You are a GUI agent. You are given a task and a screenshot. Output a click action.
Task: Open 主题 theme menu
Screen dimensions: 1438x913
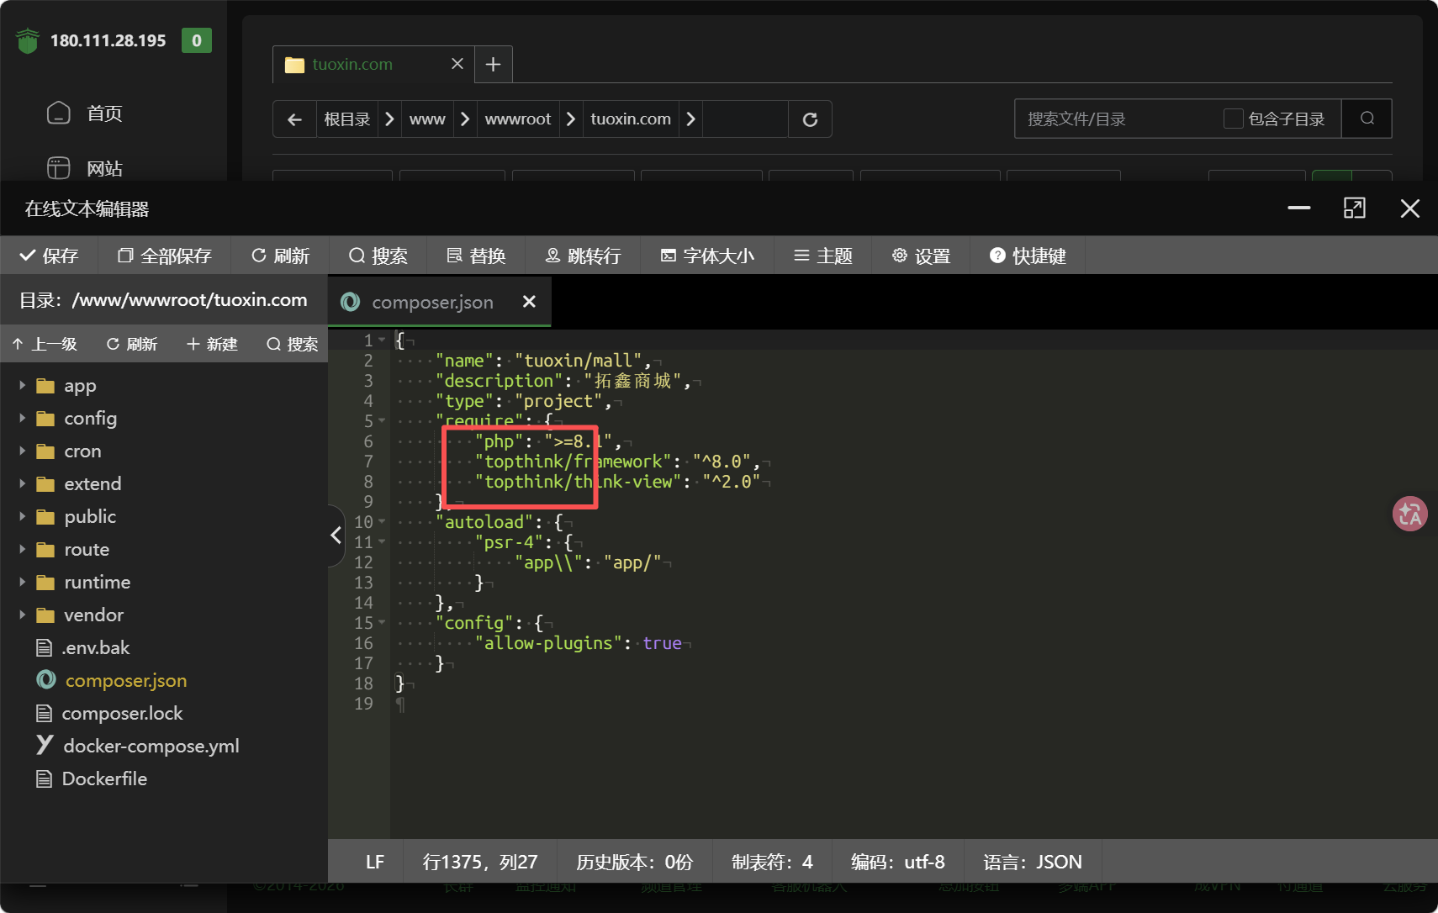[823, 256]
